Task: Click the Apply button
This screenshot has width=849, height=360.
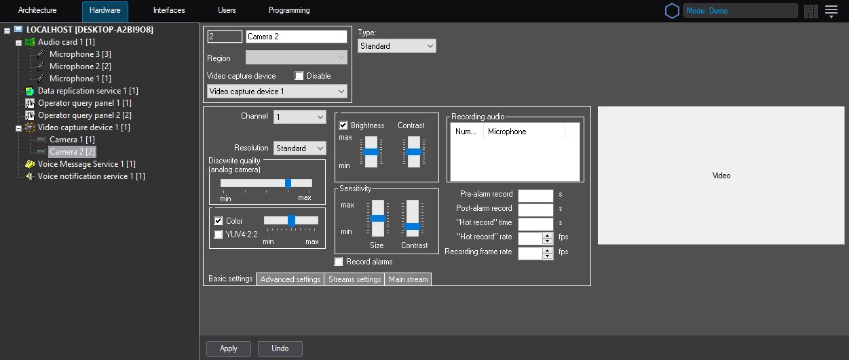Action: point(229,348)
